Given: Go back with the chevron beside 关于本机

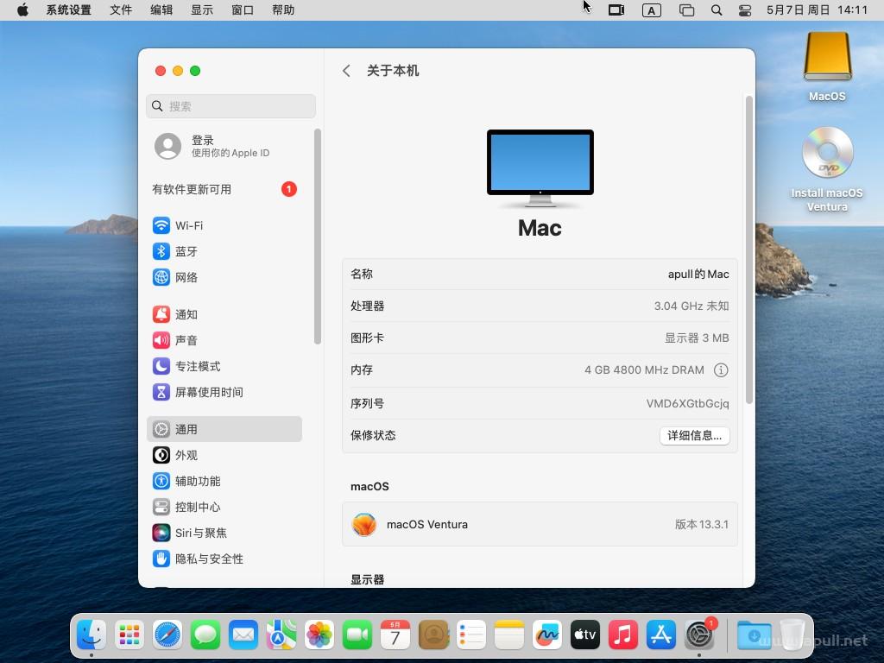Looking at the screenshot, I should (x=346, y=71).
